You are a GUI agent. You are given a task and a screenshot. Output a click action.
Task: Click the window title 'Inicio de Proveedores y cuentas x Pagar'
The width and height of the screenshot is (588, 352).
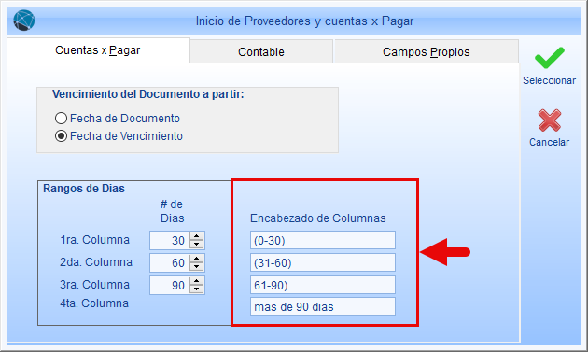pyautogui.click(x=304, y=21)
